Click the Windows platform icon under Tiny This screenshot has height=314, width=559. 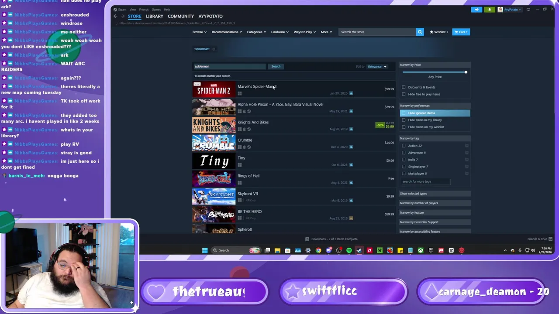pos(239,165)
